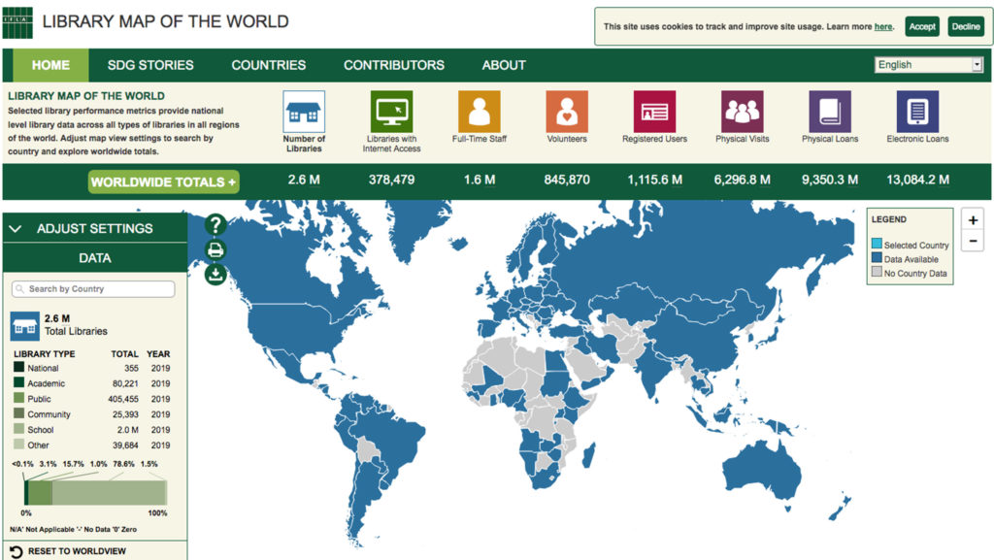The image size is (994, 560).
Task: Click the Academic library type color swatch
Action: pyautogui.click(x=19, y=382)
